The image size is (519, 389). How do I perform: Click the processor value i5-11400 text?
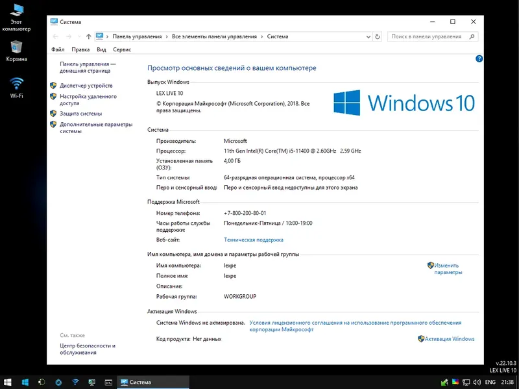coord(293,151)
